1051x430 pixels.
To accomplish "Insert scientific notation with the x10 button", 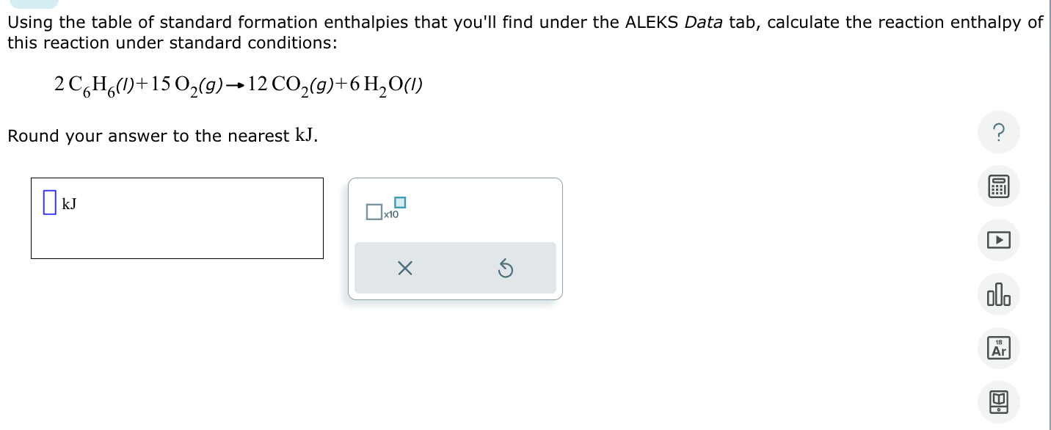I will (x=390, y=214).
